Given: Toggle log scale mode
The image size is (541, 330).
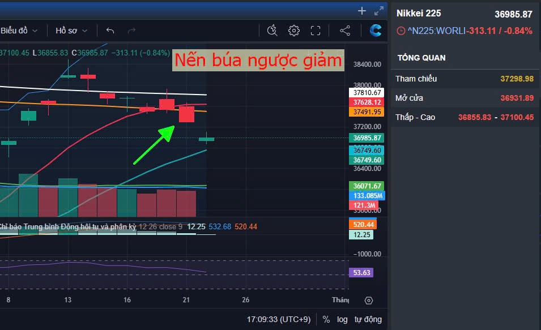Looking at the screenshot, I should point(342,319).
